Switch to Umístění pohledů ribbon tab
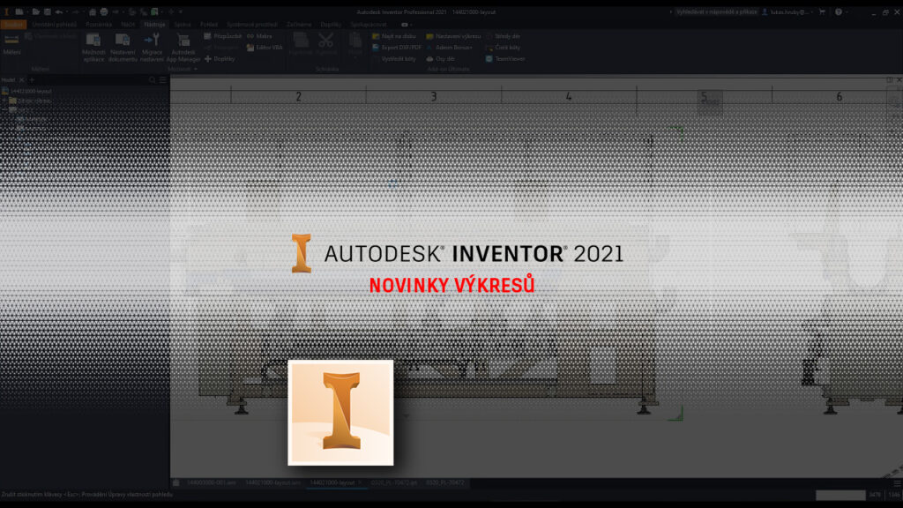The height and width of the screenshot is (508, 903). point(54,24)
